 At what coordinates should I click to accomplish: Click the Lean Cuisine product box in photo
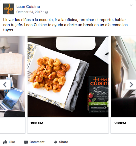click(x=98, y=94)
